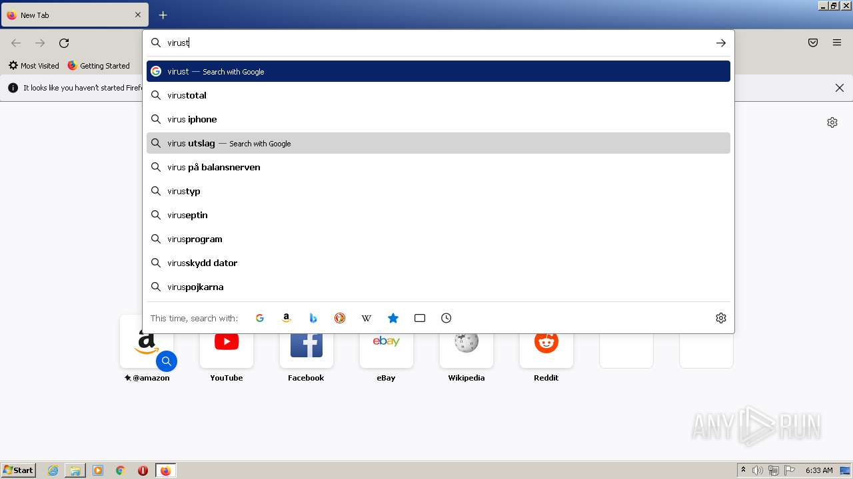Choose virus på balansnerven suggestion
Screen dimensions: 853x479
click(438, 167)
